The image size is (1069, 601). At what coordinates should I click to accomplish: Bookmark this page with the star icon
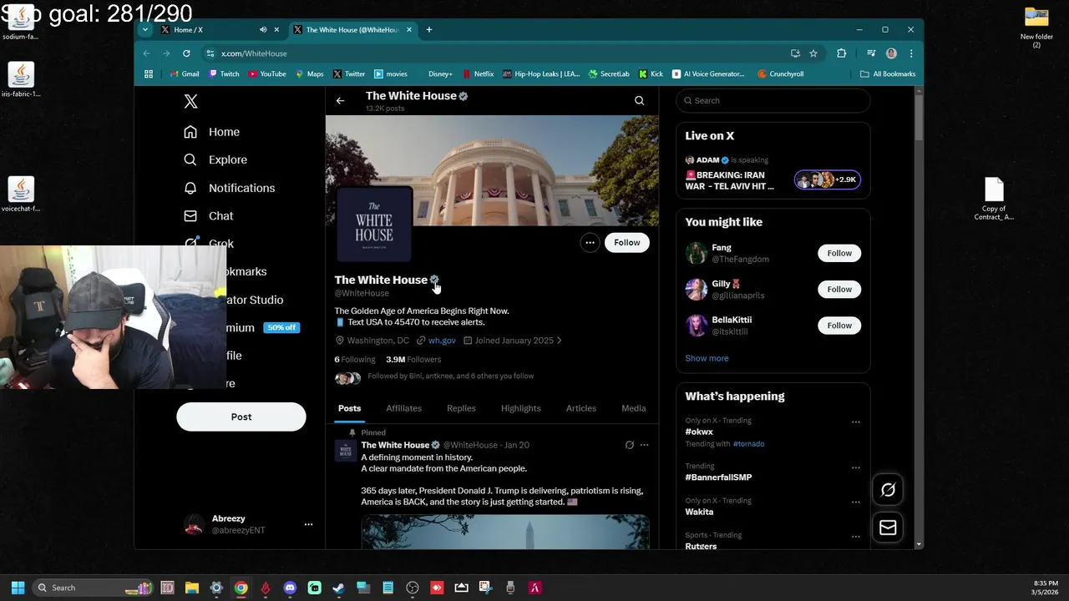point(813,53)
